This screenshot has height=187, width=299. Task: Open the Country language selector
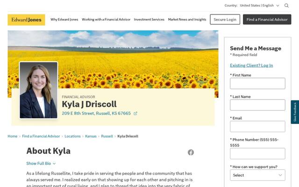(259, 6)
